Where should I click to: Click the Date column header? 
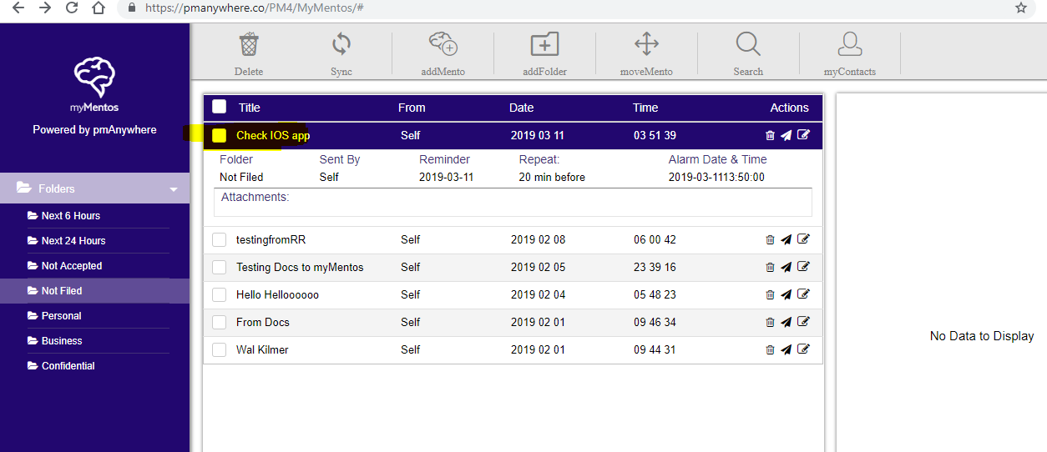click(521, 108)
